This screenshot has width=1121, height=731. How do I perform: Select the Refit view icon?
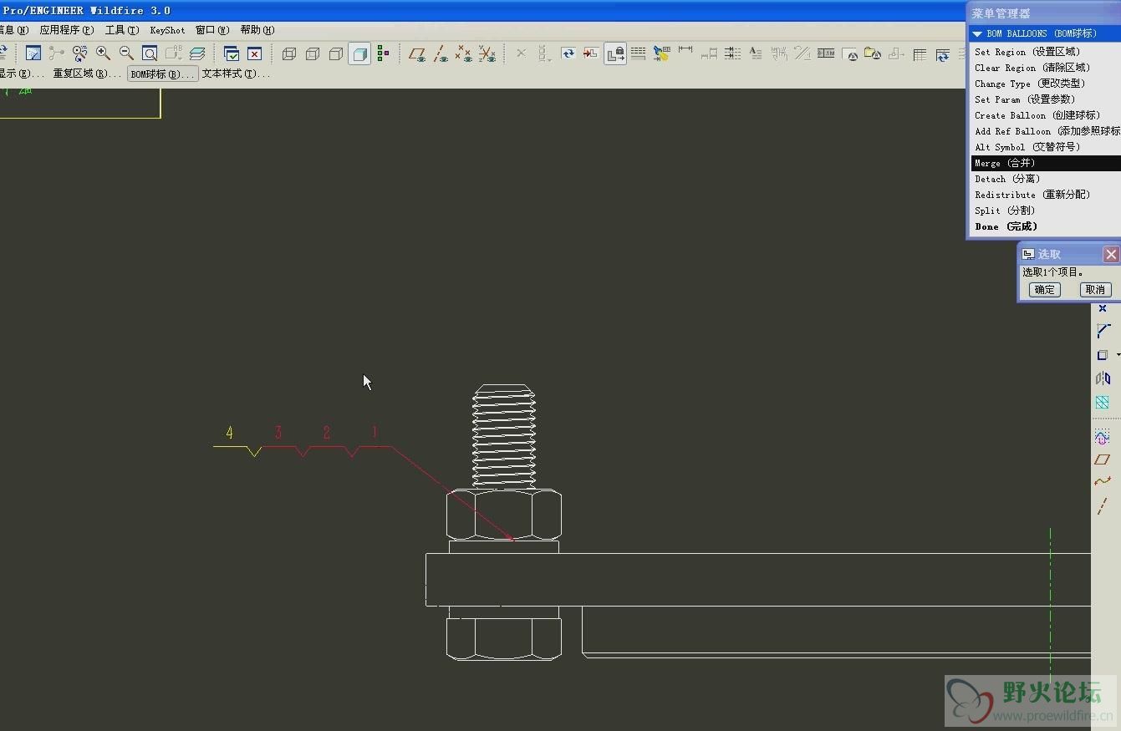[150, 53]
